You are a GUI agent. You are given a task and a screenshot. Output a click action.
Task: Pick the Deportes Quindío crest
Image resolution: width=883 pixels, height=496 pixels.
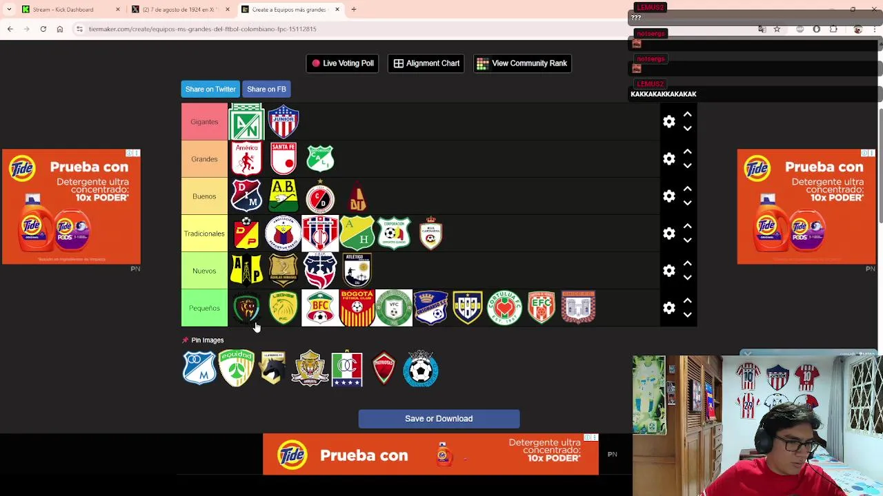tap(394, 234)
